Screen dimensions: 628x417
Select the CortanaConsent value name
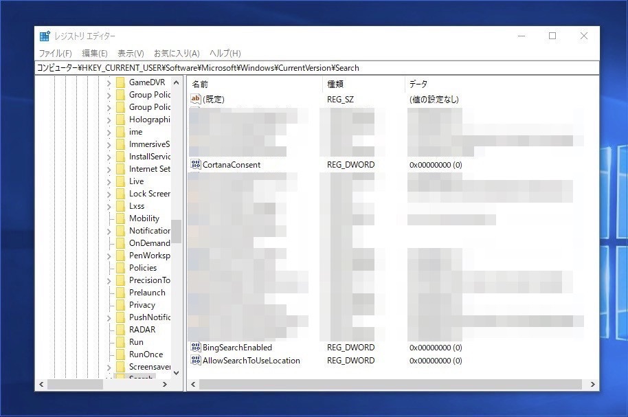pyautogui.click(x=232, y=165)
